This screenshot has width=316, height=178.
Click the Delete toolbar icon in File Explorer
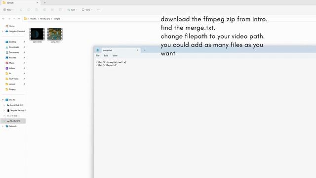pyautogui.click(x=60, y=10)
